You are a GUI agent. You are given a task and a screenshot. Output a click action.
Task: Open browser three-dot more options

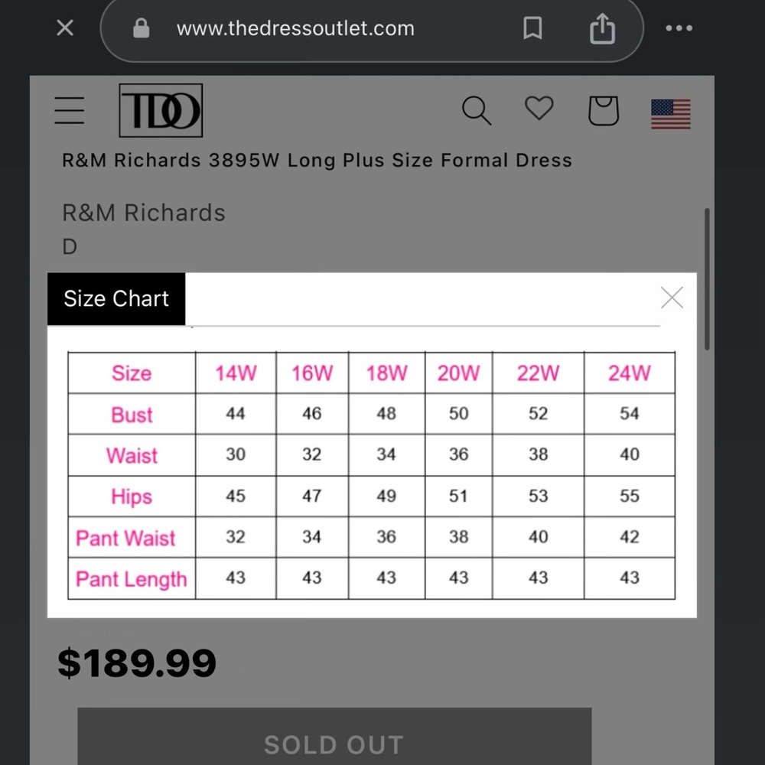679,28
